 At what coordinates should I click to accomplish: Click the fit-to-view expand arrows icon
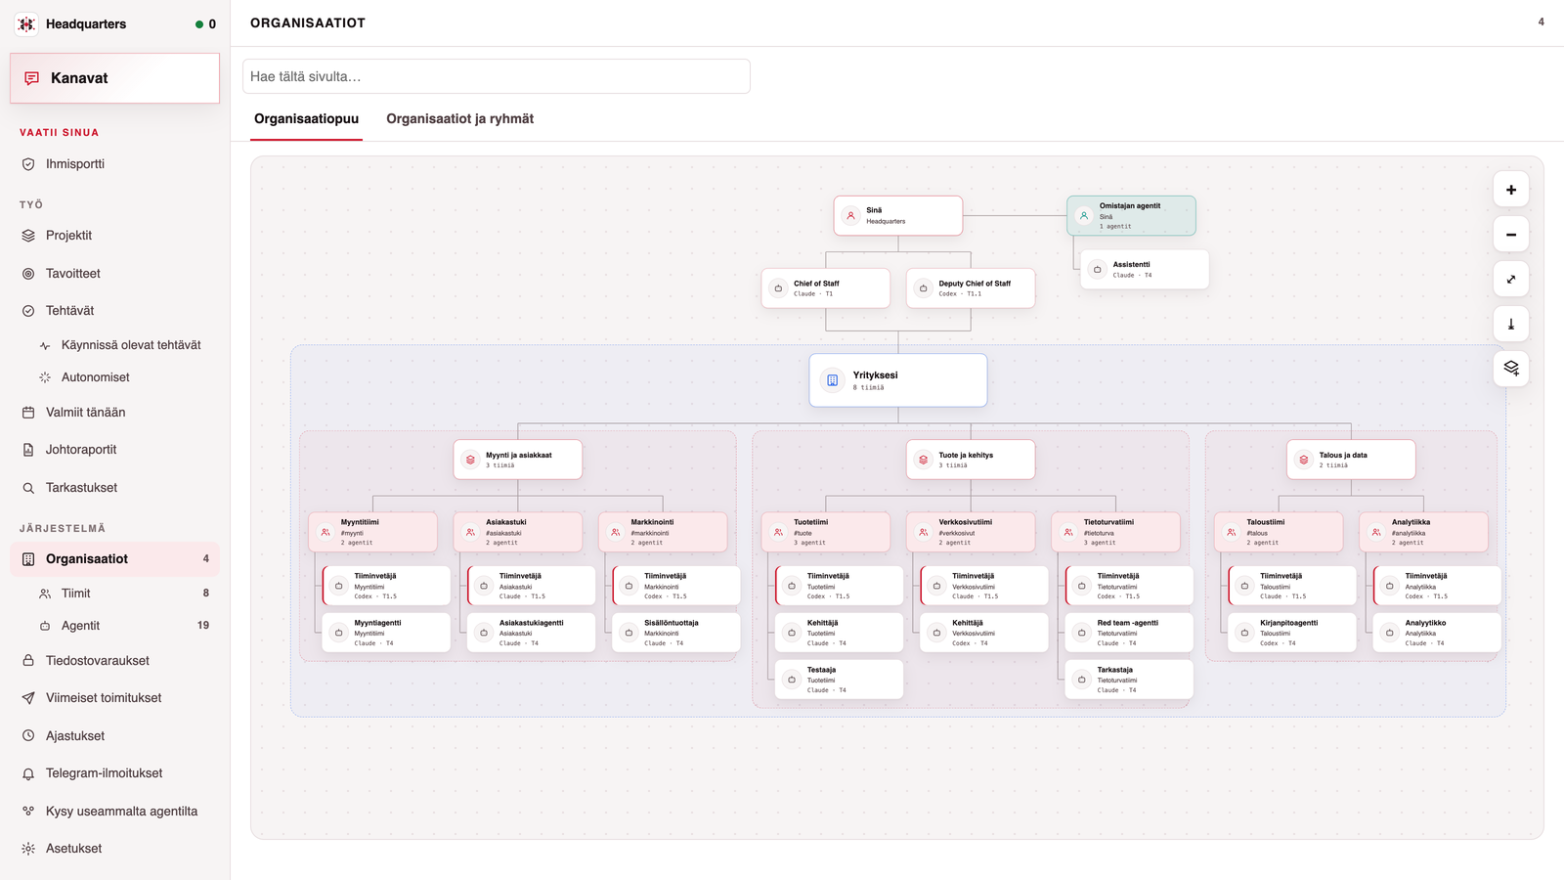click(x=1511, y=280)
